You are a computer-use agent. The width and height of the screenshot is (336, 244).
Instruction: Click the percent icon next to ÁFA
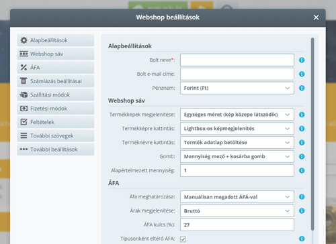click(x=24, y=67)
